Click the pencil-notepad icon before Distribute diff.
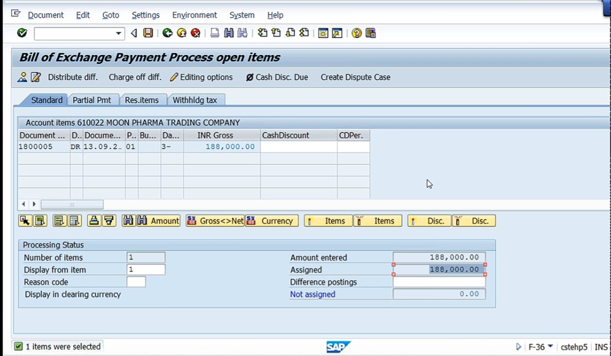Image resolution: width=611 pixels, height=356 pixels. (x=36, y=77)
